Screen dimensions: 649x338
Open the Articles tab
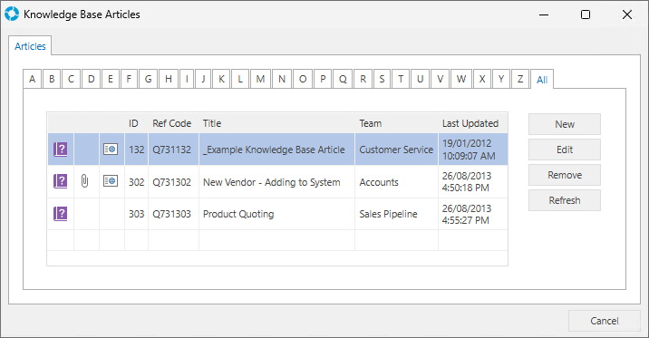[x=30, y=46]
